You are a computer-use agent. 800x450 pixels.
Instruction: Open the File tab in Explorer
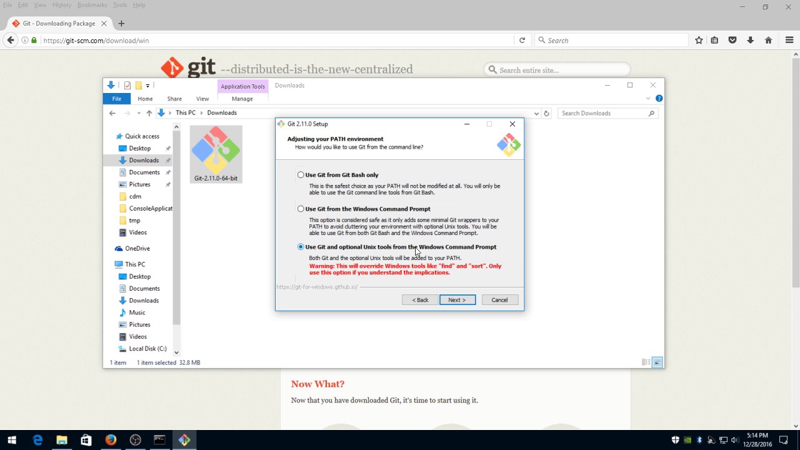pos(117,99)
